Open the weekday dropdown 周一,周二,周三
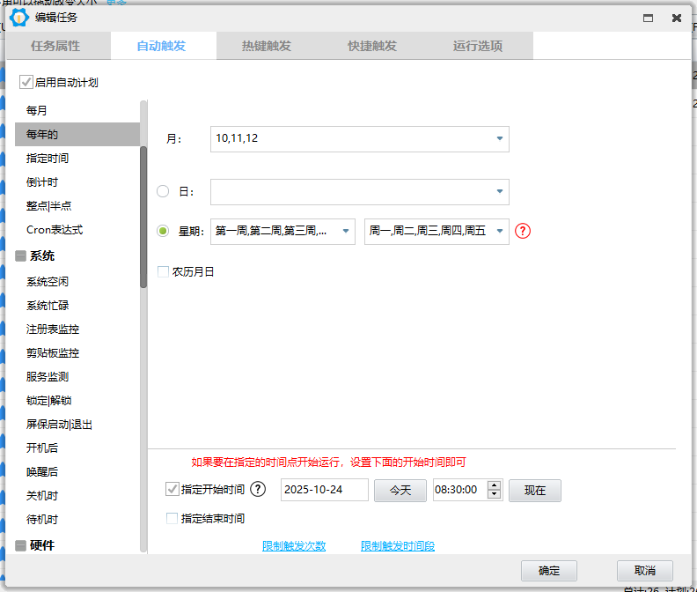 [499, 232]
